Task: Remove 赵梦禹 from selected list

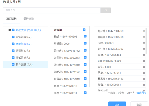Action: pyautogui.click(x=144, y=31)
